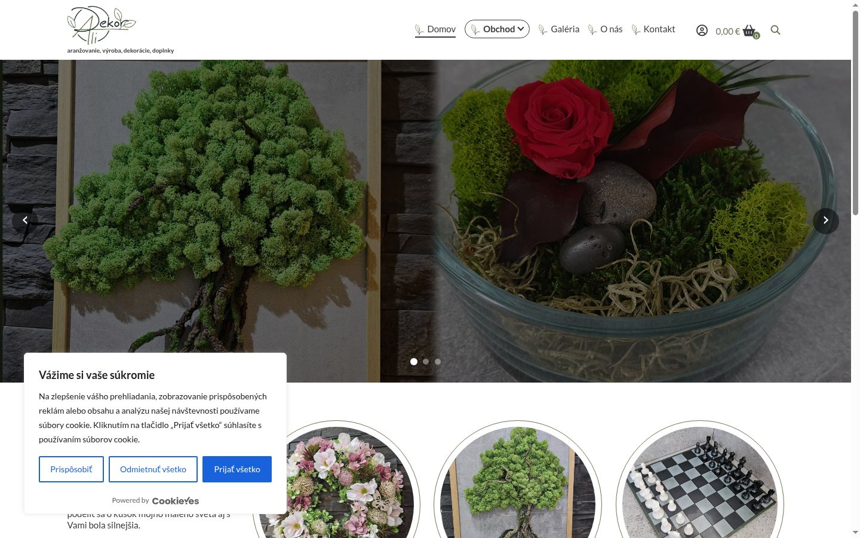860x538 pixels.
Task: Click Prijať všetko button
Action: pyautogui.click(x=237, y=469)
